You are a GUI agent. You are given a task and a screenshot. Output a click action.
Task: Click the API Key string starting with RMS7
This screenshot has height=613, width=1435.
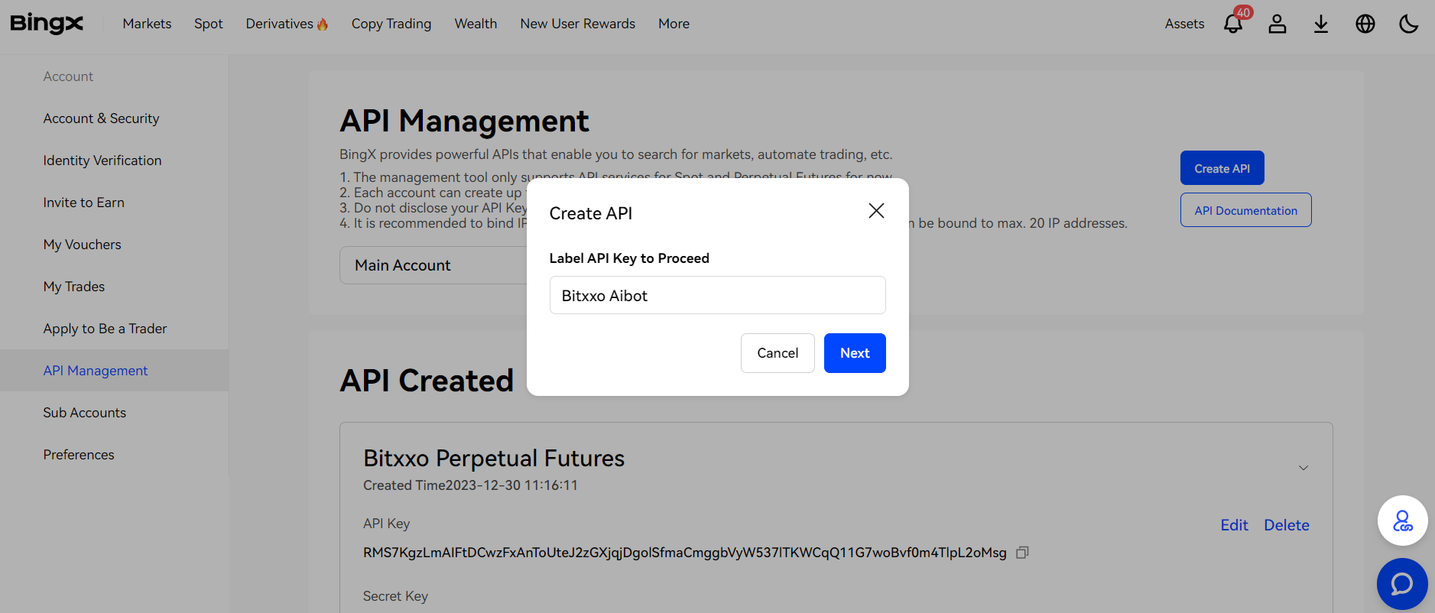685,553
